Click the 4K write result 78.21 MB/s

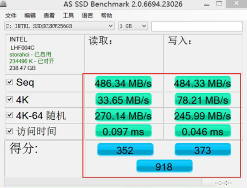(x=203, y=99)
